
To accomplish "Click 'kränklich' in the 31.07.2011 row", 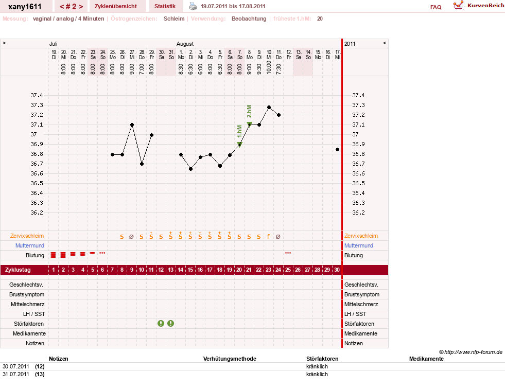I will (x=317, y=374).
